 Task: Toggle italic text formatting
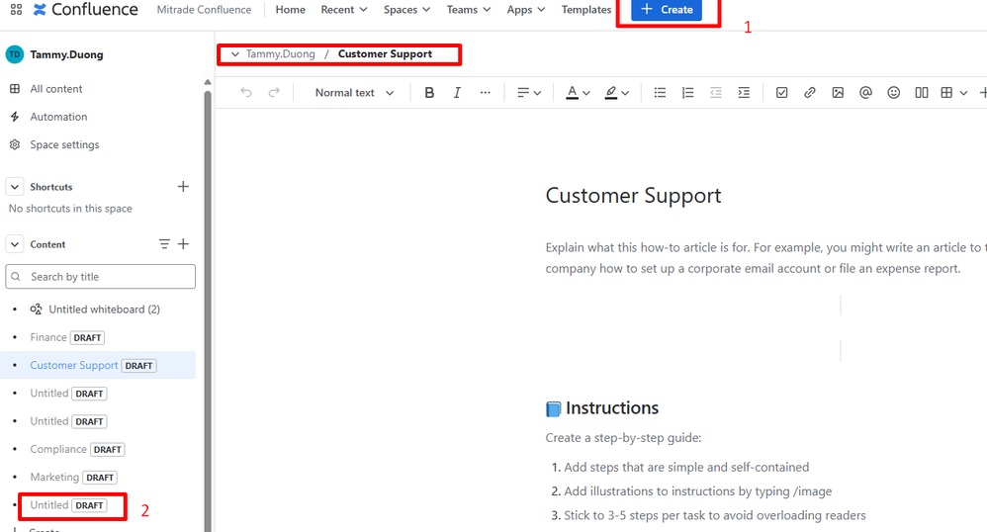click(x=457, y=93)
